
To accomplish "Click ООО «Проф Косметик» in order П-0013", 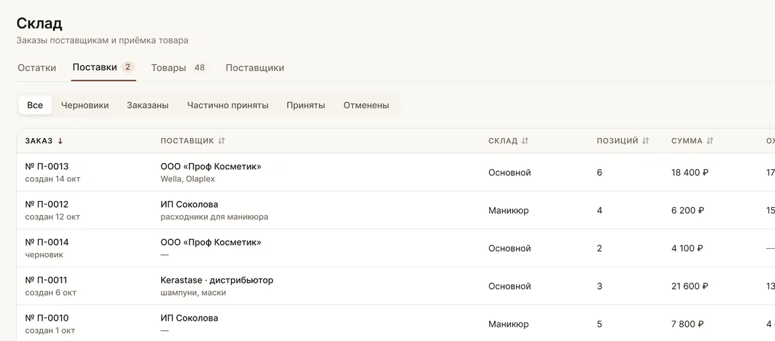I will pyautogui.click(x=211, y=166).
